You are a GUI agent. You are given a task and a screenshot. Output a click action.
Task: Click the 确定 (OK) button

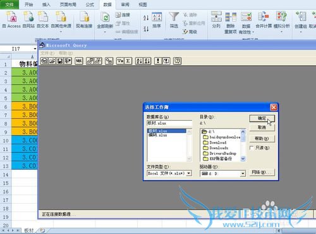coord(262,118)
